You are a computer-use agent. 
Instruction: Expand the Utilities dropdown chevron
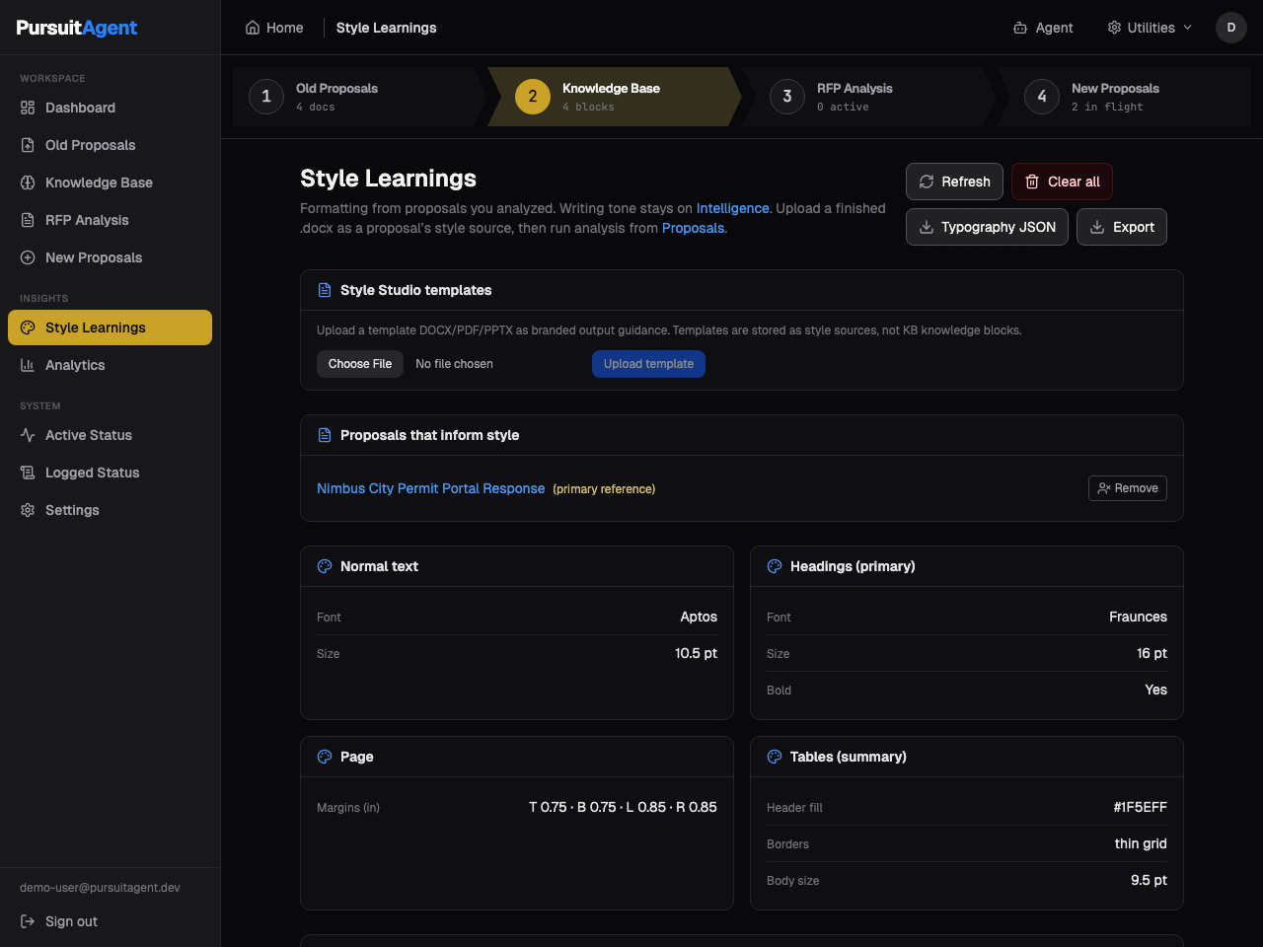click(1187, 28)
